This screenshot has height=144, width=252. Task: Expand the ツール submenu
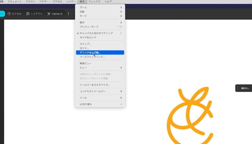100,98
